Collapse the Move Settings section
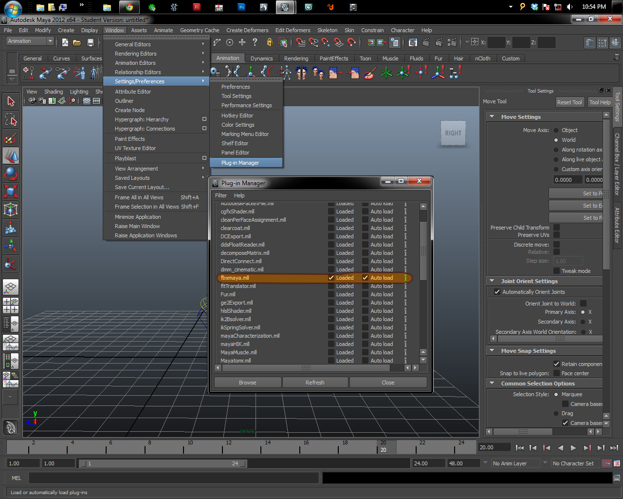Image resolution: width=623 pixels, height=499 pixels. pyautogui.click(x=492, y=117)
